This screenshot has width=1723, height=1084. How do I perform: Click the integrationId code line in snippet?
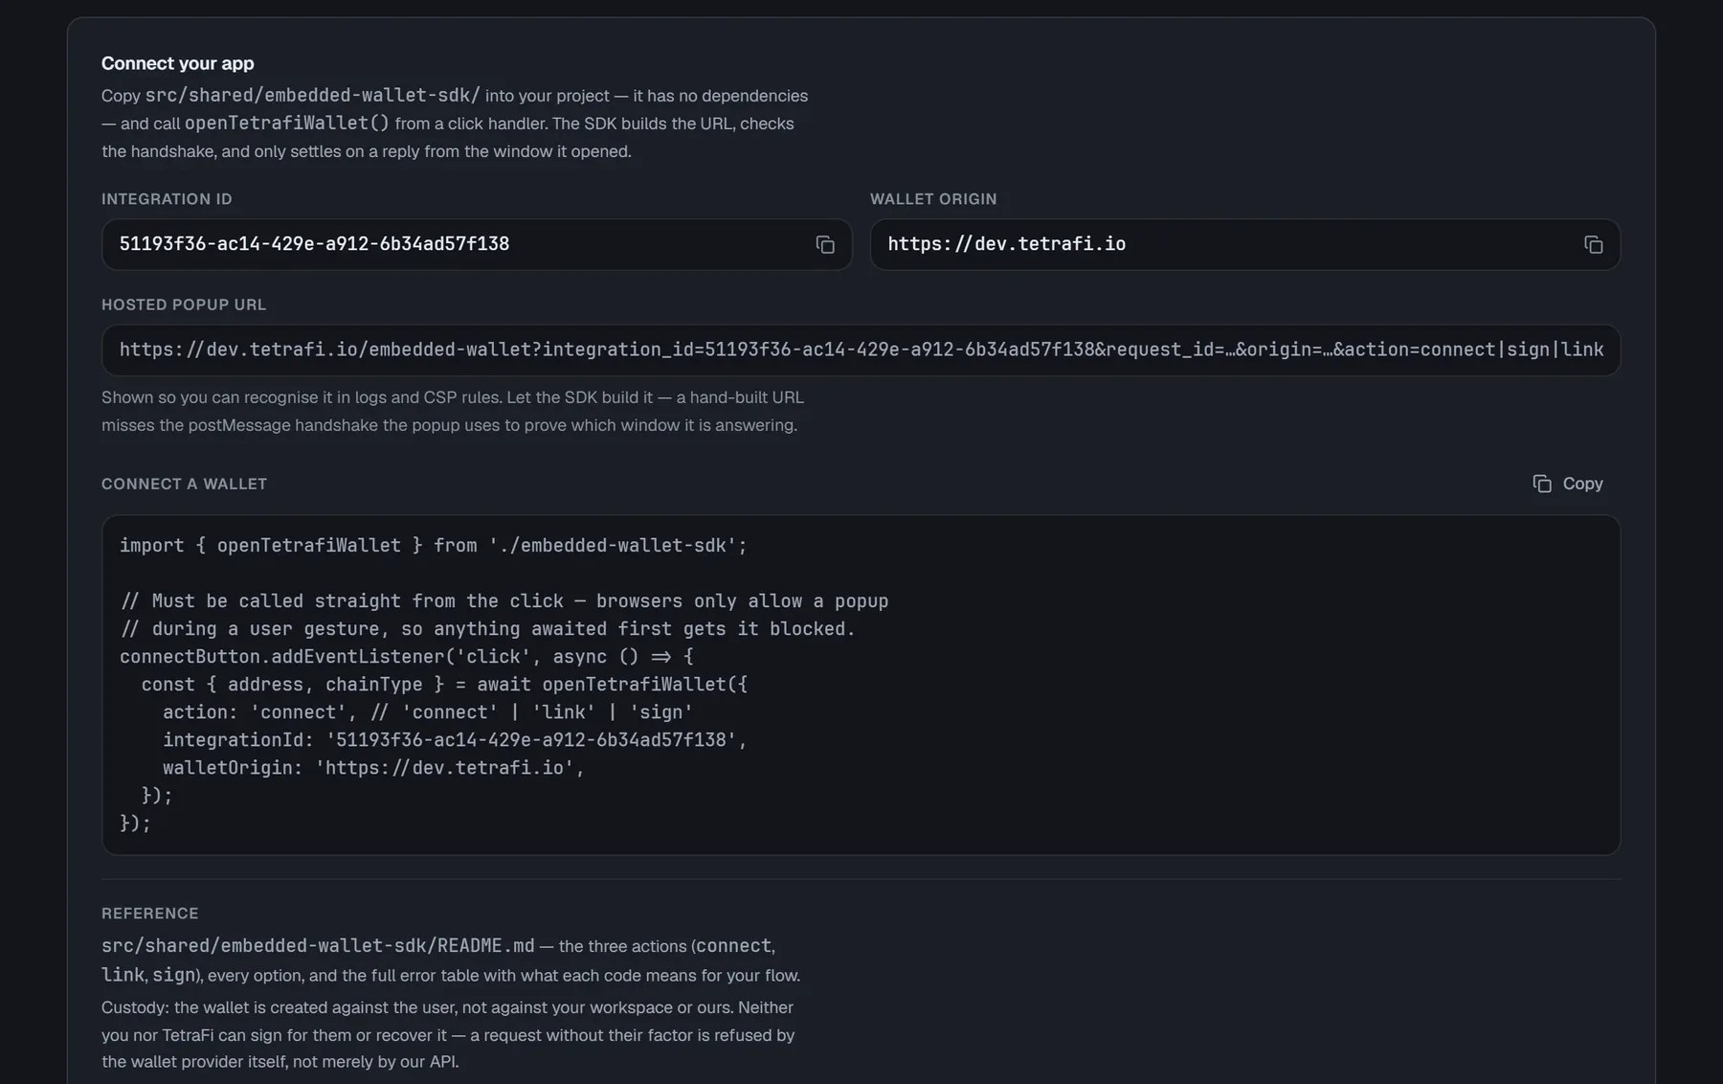(455, 740)
